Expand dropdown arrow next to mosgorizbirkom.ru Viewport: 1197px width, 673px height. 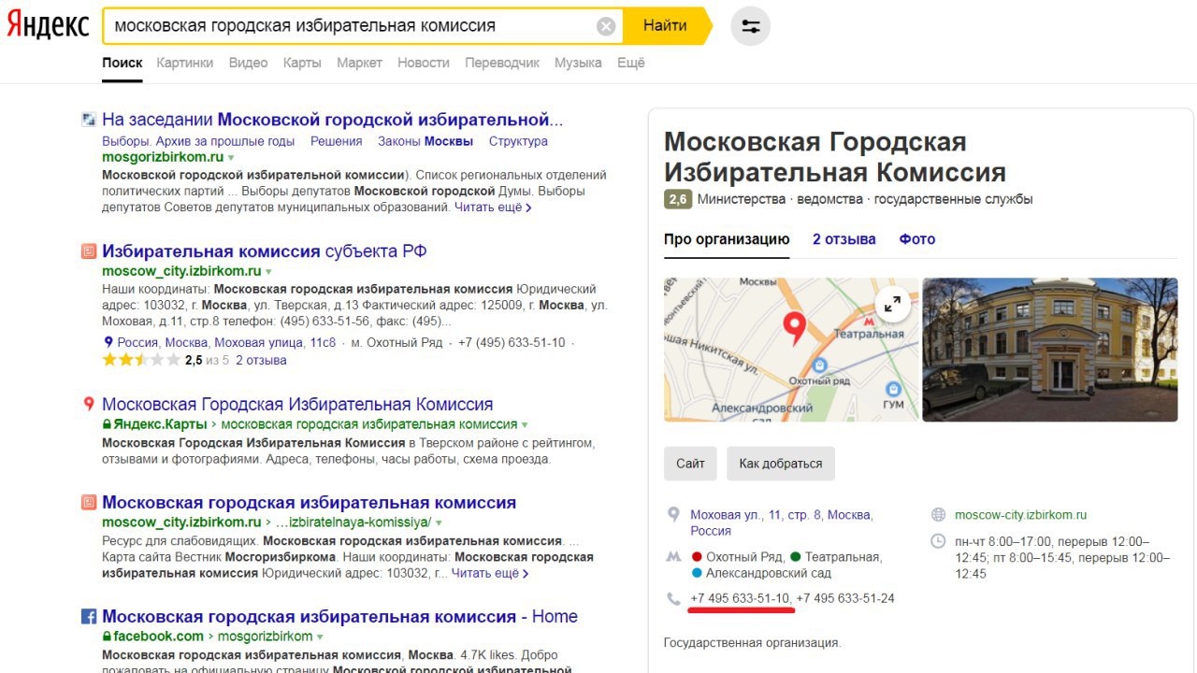(x=231, y=158)
